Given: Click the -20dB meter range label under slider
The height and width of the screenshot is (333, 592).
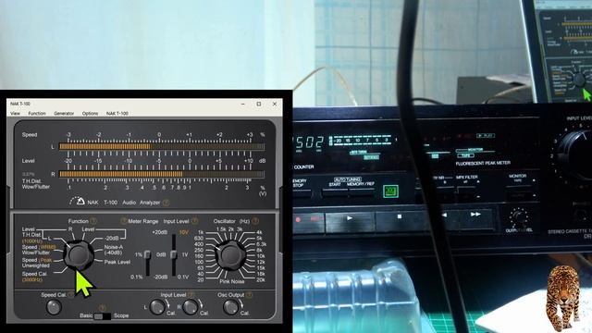Looking at the screenshot, I should pyautogui.click(x=160, y=277).
